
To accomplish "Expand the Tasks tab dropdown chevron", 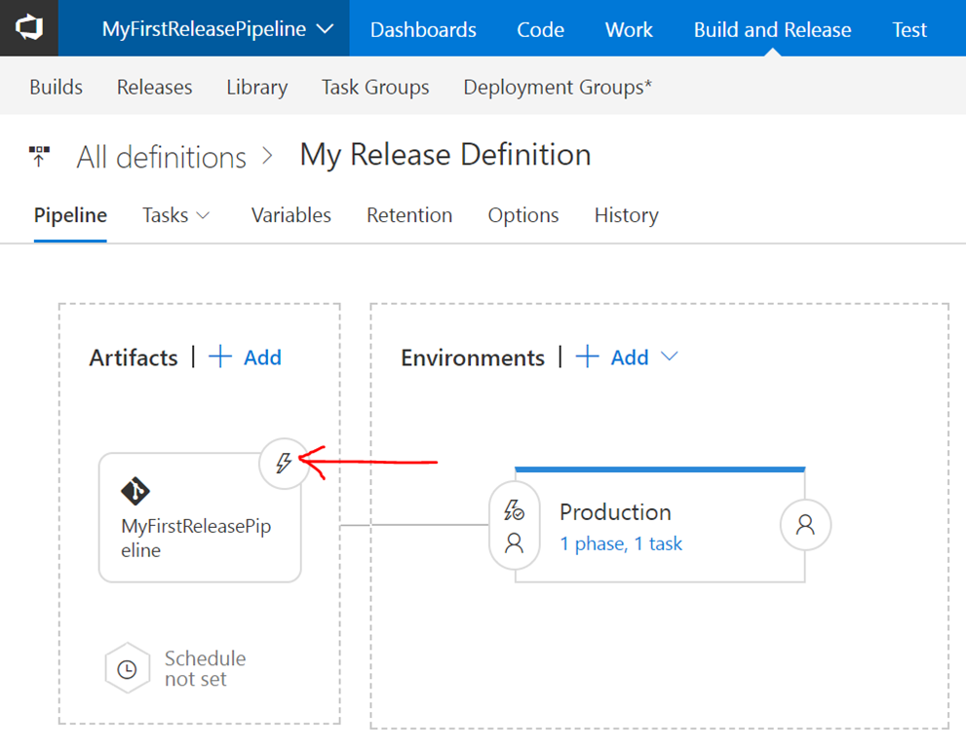I will click(x=203, y=215).
